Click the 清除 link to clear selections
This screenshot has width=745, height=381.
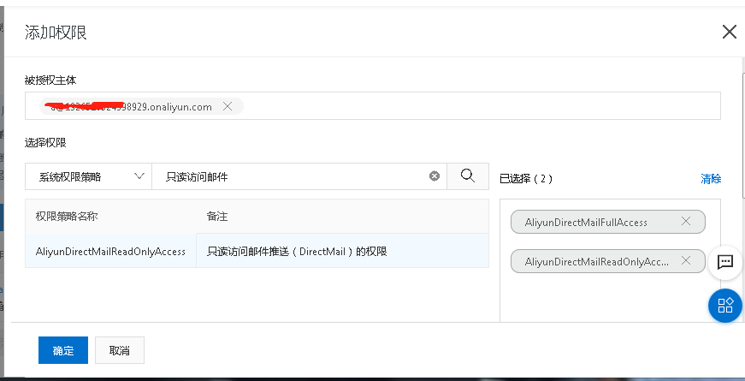[x=711, y=179]
